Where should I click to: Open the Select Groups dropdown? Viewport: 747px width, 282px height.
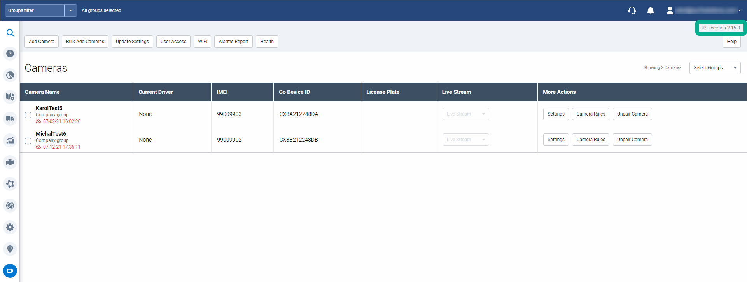[x=715, y=68]
